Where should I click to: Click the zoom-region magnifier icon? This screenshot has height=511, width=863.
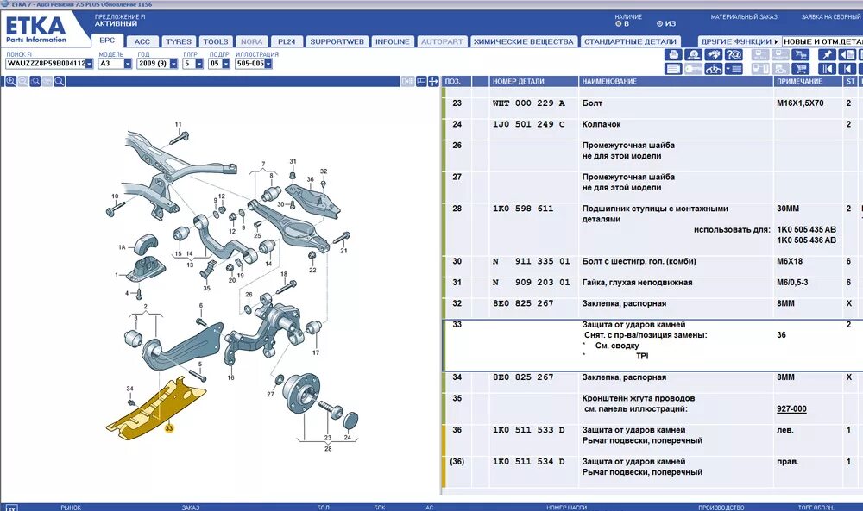(35, 81)
